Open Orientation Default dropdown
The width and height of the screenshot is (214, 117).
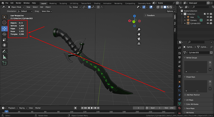click(25, 11)
